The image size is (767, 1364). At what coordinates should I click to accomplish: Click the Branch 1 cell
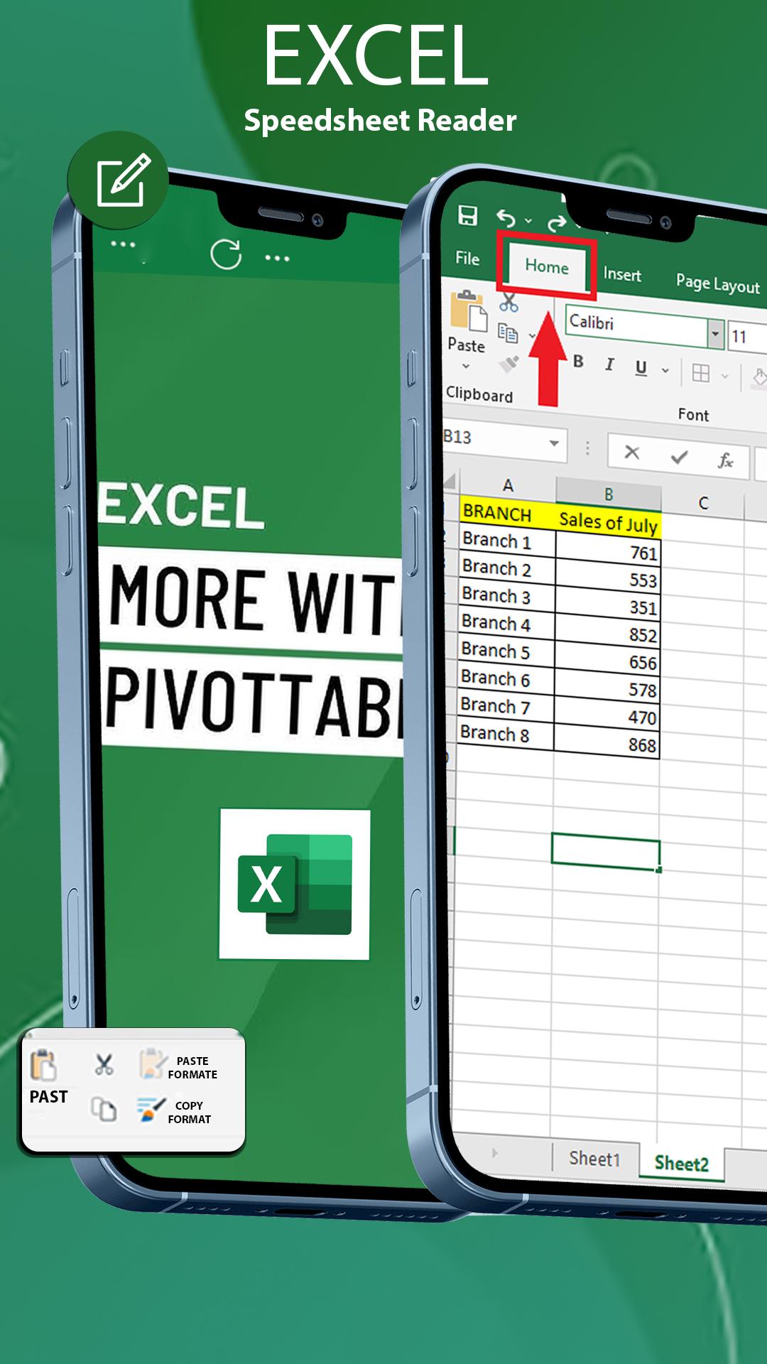[506, 541]
